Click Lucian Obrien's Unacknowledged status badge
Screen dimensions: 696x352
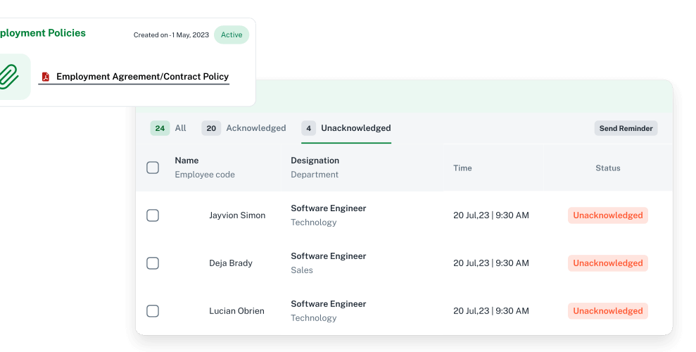pyautogui.click(x=607, y=311)
